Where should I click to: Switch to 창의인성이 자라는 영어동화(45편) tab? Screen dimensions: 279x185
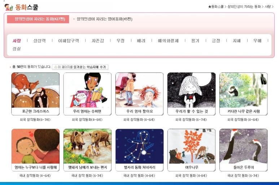104,19
